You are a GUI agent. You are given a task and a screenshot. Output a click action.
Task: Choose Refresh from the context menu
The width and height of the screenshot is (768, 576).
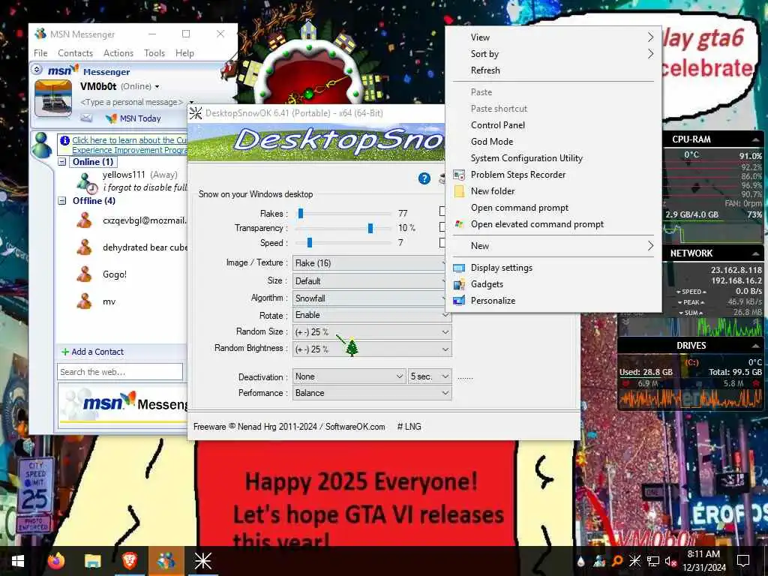coord(553,70)
